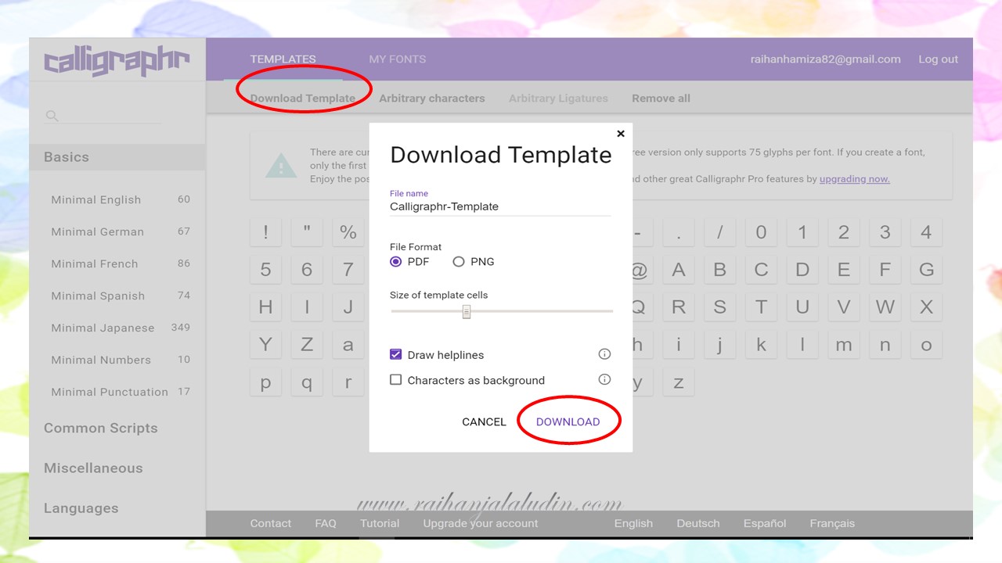Select the exclamation mark glyph tile

[266, 232]
